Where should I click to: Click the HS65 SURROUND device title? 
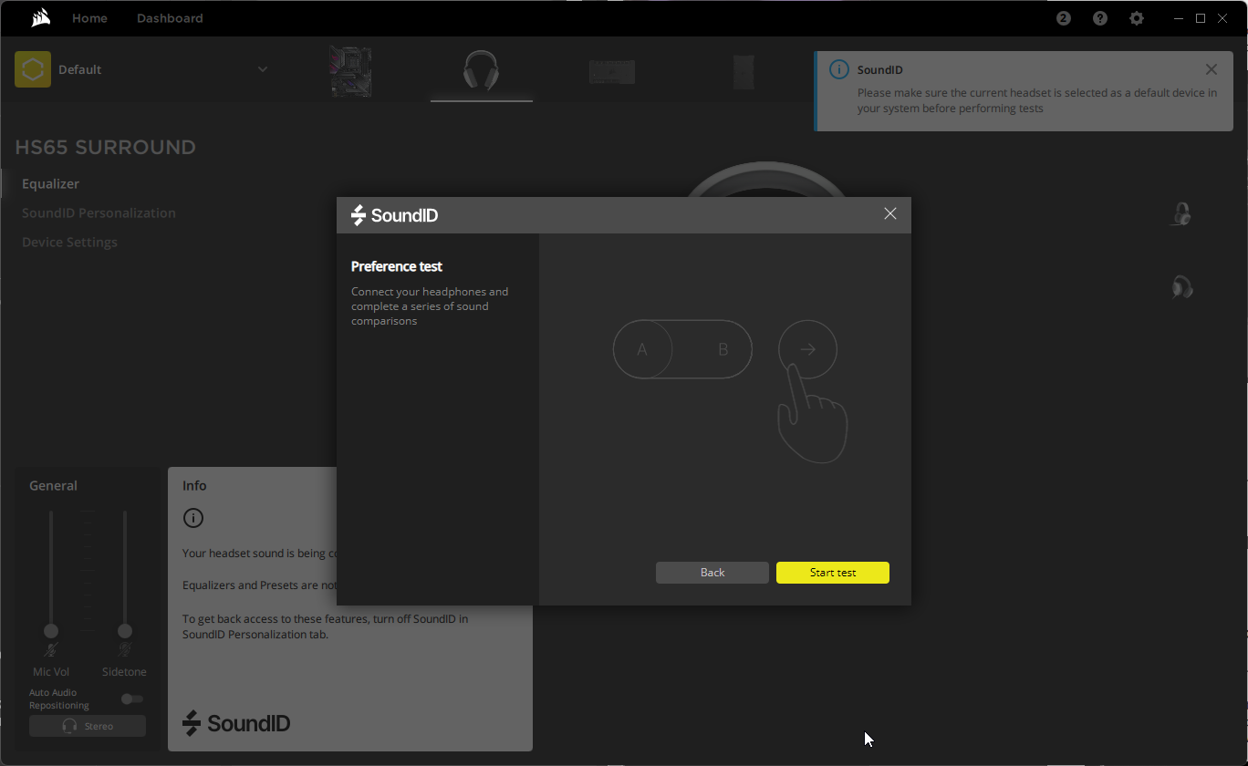coord(106,147)
